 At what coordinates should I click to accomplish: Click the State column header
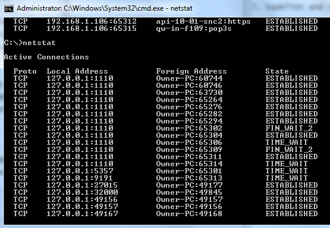(277, 71)
